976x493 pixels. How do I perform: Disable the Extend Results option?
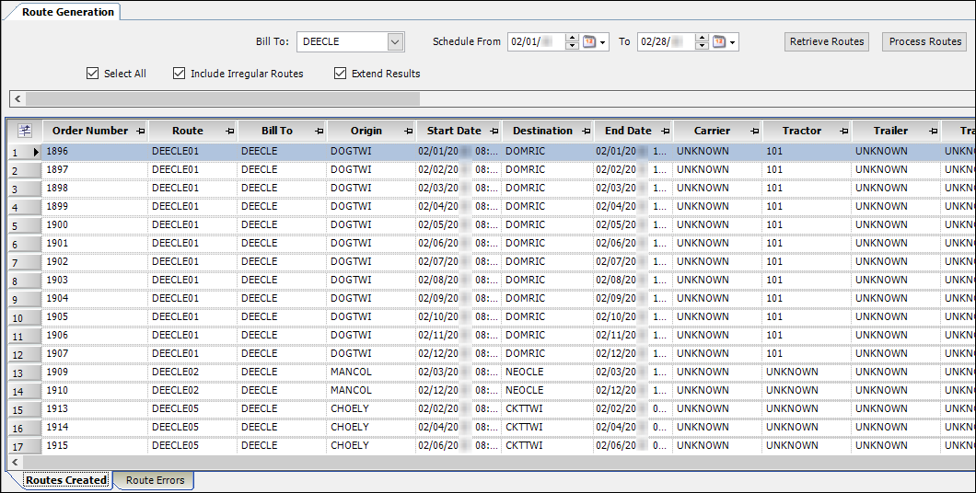341,74
